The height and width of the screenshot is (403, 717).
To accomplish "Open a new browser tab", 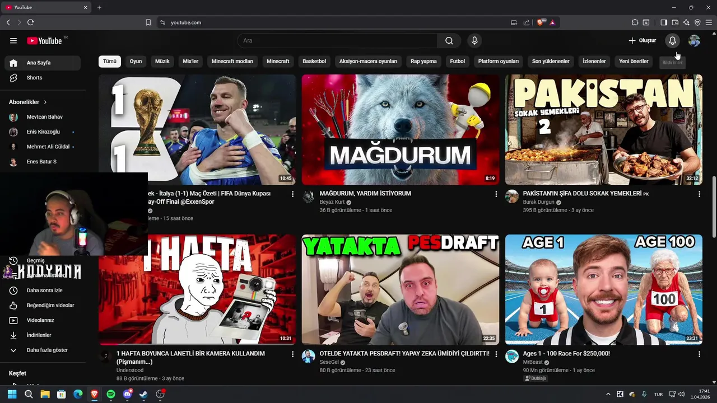I will (99, 7).
